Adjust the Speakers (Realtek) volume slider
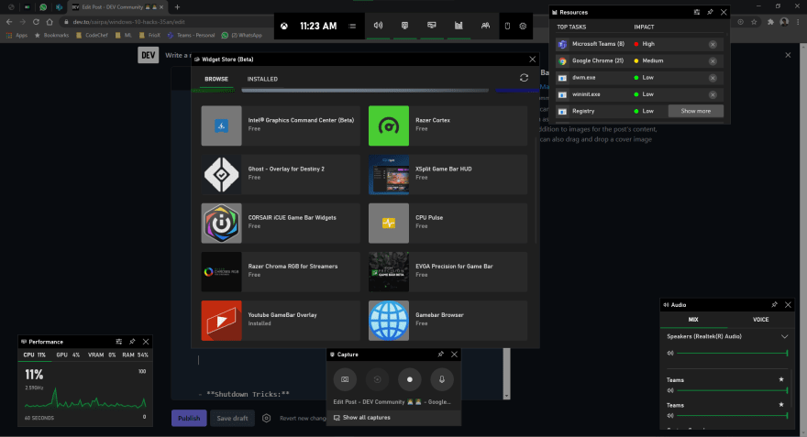The image size is (807, 437). tap(733, 354)
